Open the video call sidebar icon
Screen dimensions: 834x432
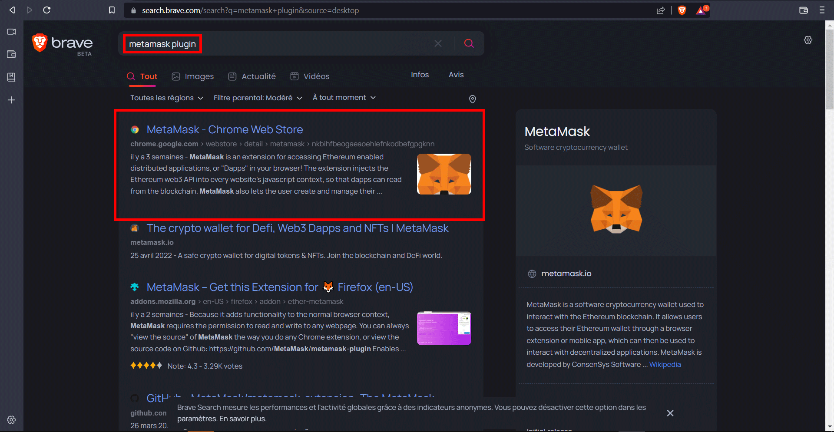tap(11, 32)
